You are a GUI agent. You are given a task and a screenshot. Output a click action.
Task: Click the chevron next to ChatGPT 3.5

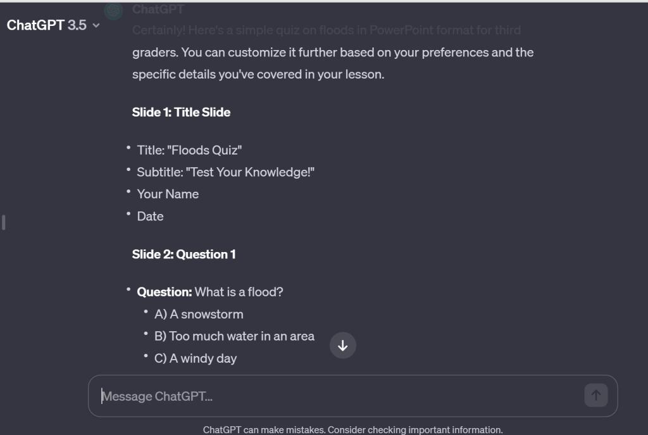click(x=96, y=26)
